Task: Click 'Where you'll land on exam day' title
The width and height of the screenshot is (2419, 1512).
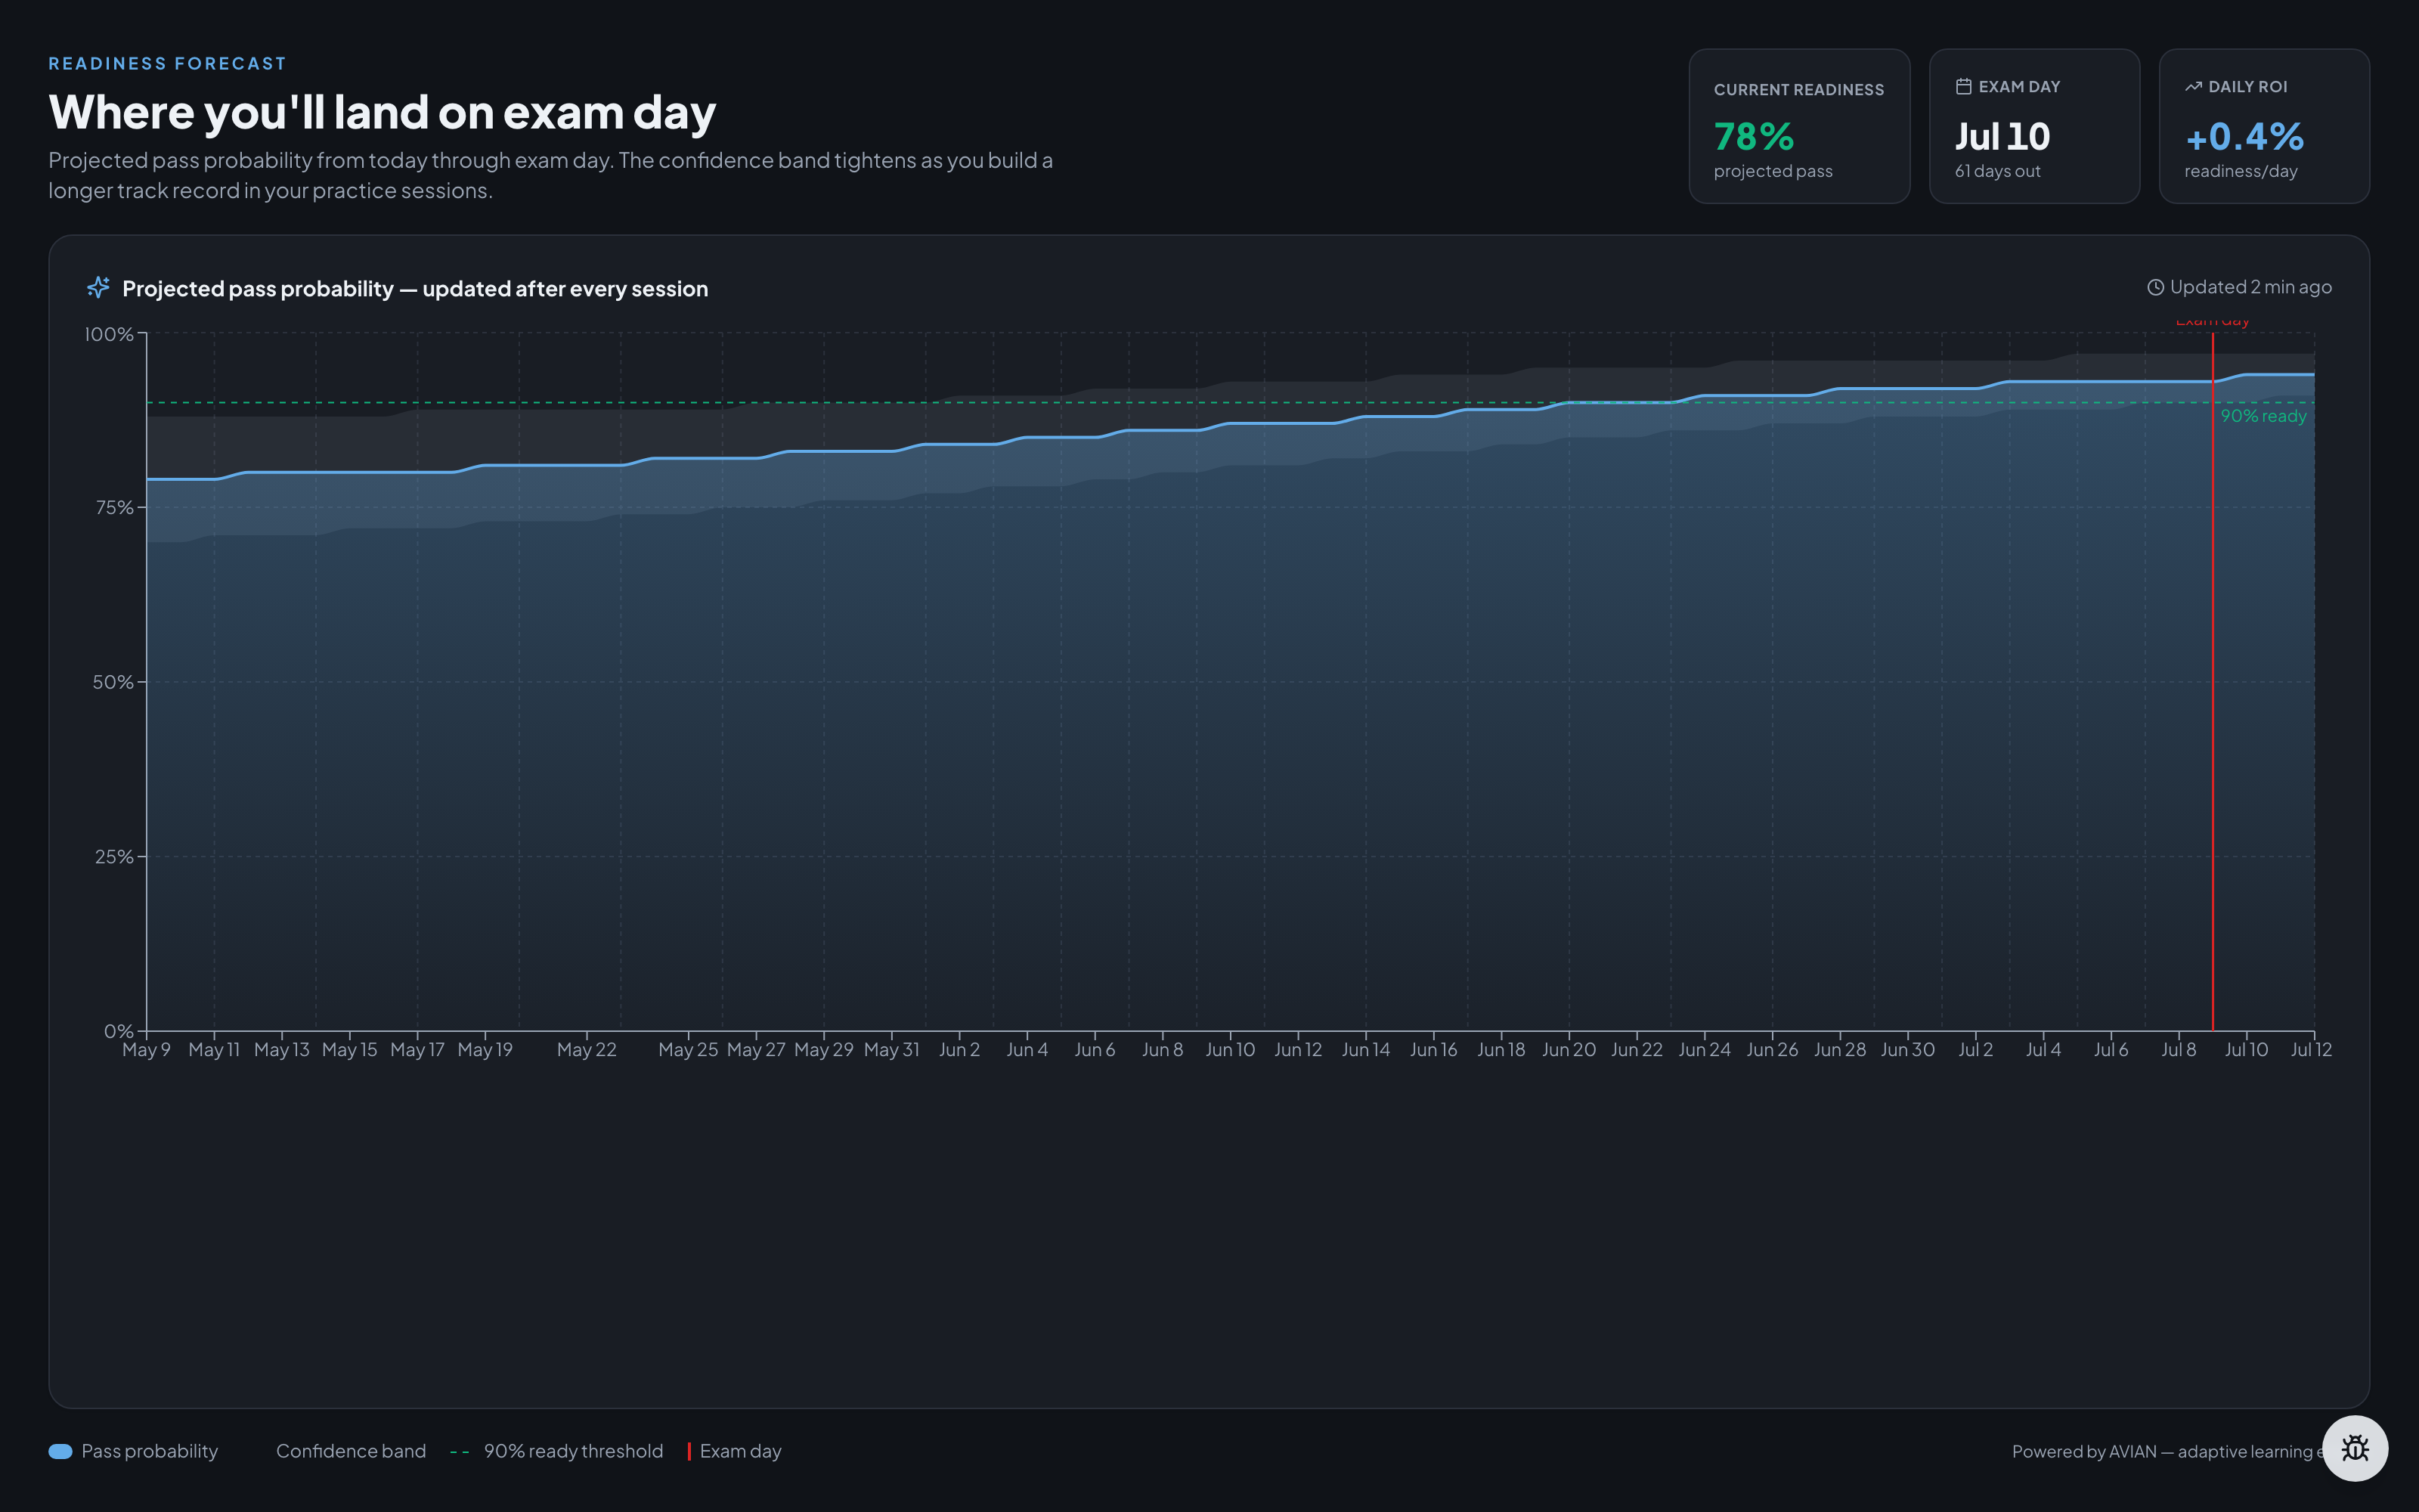Action: [x=382, y=112]
